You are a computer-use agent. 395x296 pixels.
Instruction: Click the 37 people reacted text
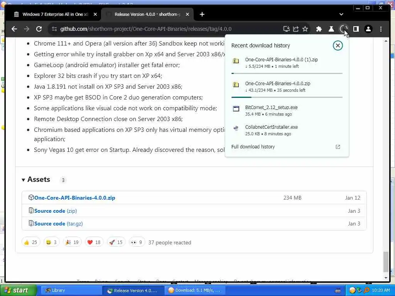click(x=170, y=242)
